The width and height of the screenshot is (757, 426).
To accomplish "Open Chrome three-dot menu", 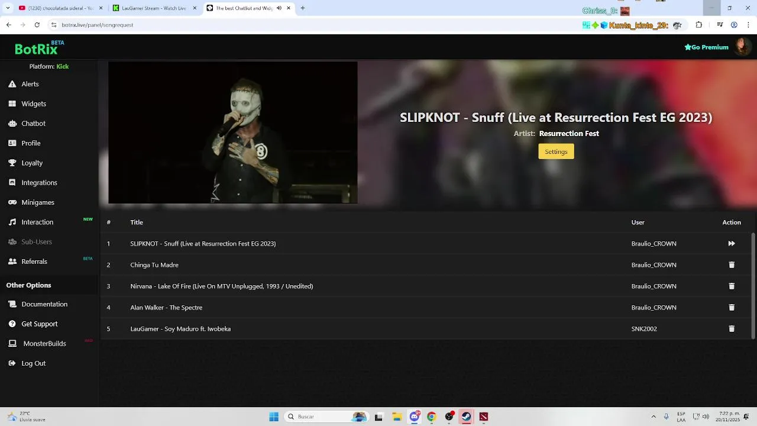I will [748, 25].
